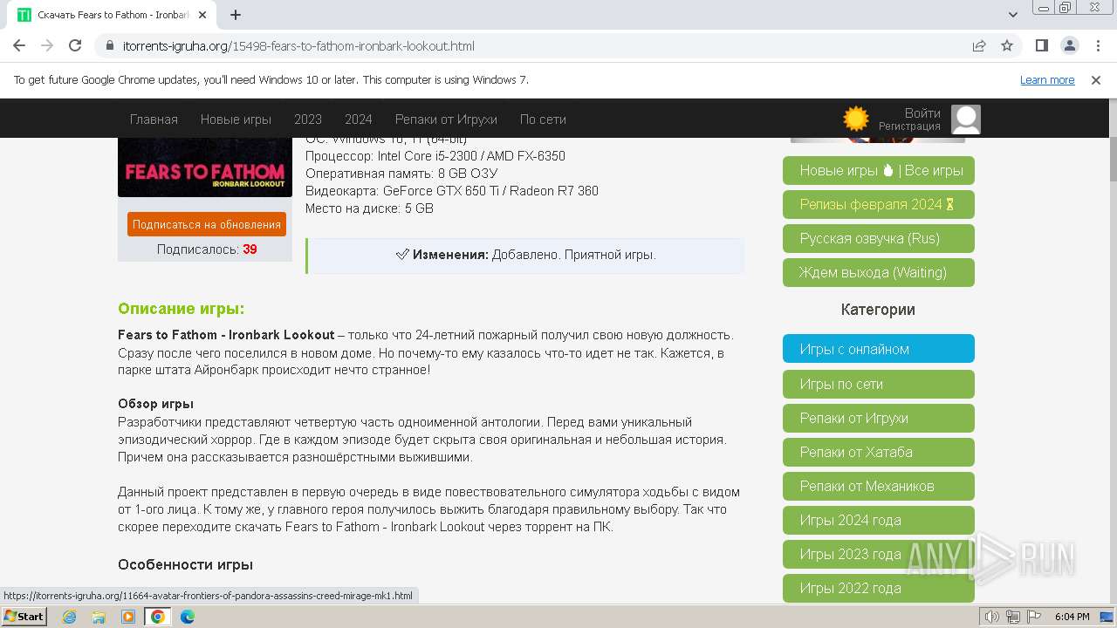1117x628 pixels.
Task: Open Ждем выхода (Waiting) button
Action: coord(879,272)
